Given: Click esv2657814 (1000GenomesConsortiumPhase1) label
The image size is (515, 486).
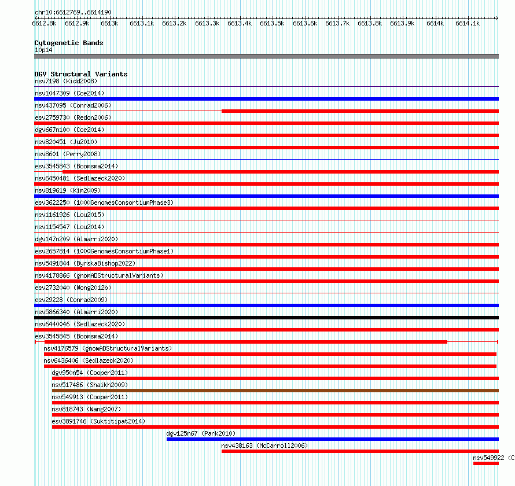Looking at the screenshot, I should pyautogui.click(x=104, y=251).
